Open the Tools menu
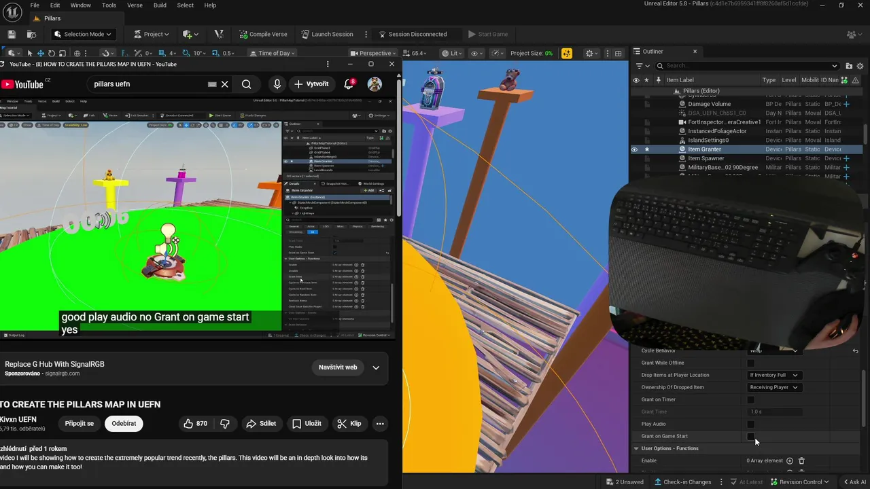870x489 pixels. coord(109,5)
